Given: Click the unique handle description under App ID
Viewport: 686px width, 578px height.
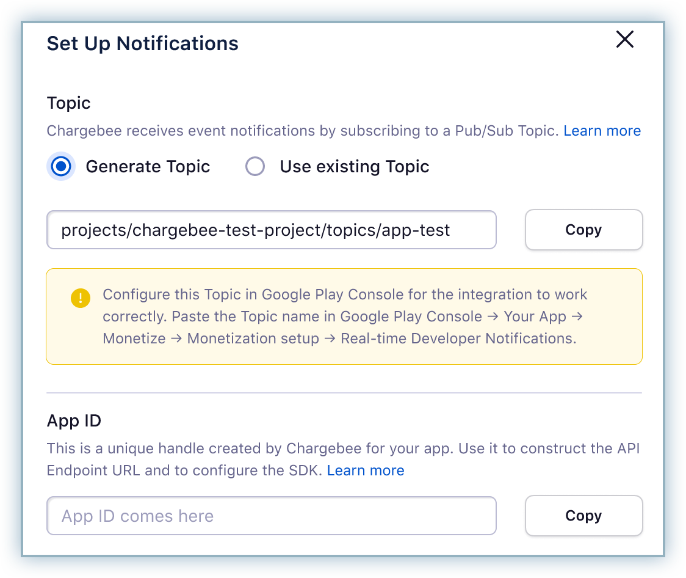Looking at the screenshot, I should click(x=344, y=448).
